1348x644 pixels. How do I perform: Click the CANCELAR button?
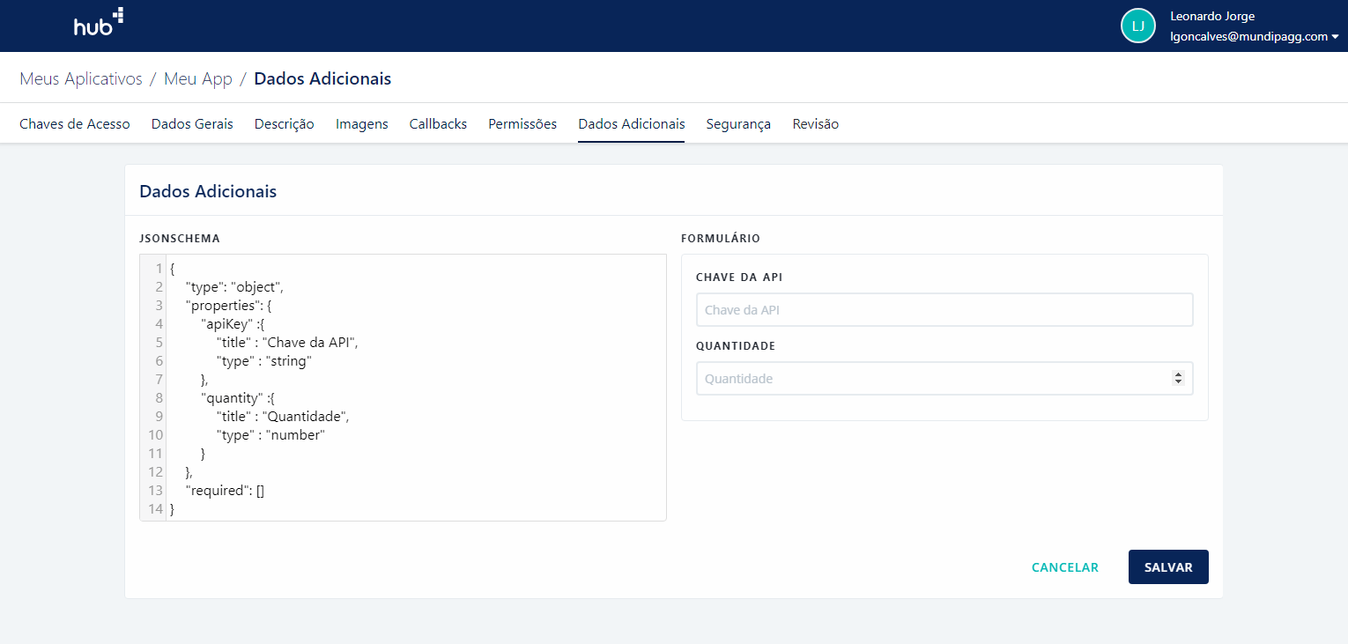(x=1065, y=567)
